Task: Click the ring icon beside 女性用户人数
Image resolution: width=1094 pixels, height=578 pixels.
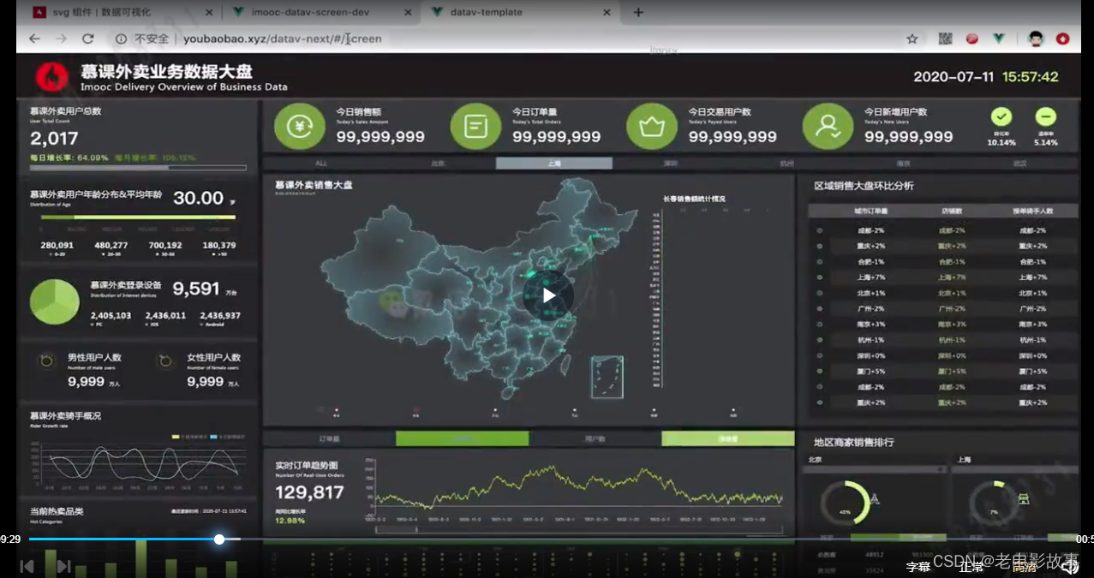Action: 166,362
